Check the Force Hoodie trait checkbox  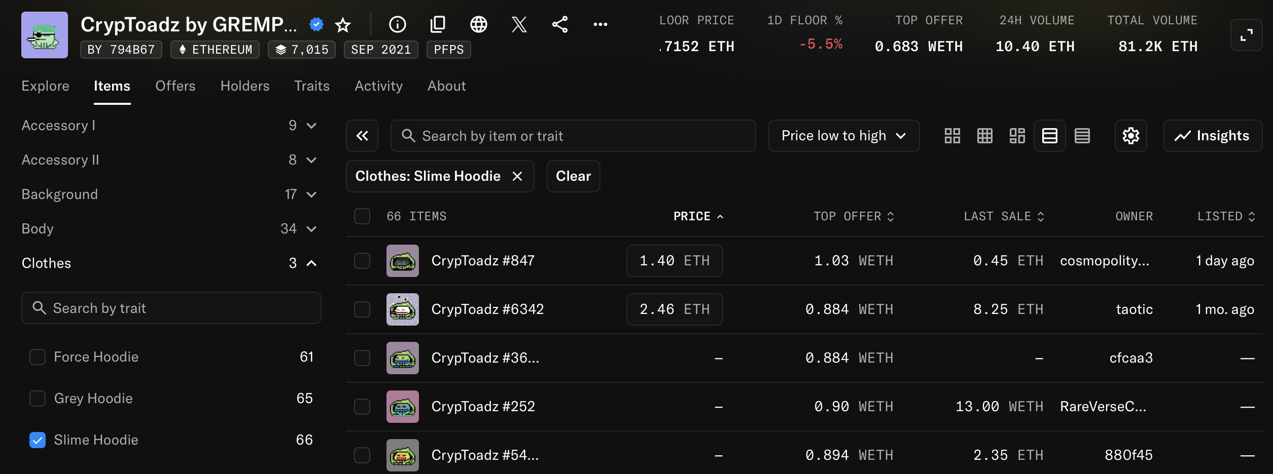pos(38,357)
